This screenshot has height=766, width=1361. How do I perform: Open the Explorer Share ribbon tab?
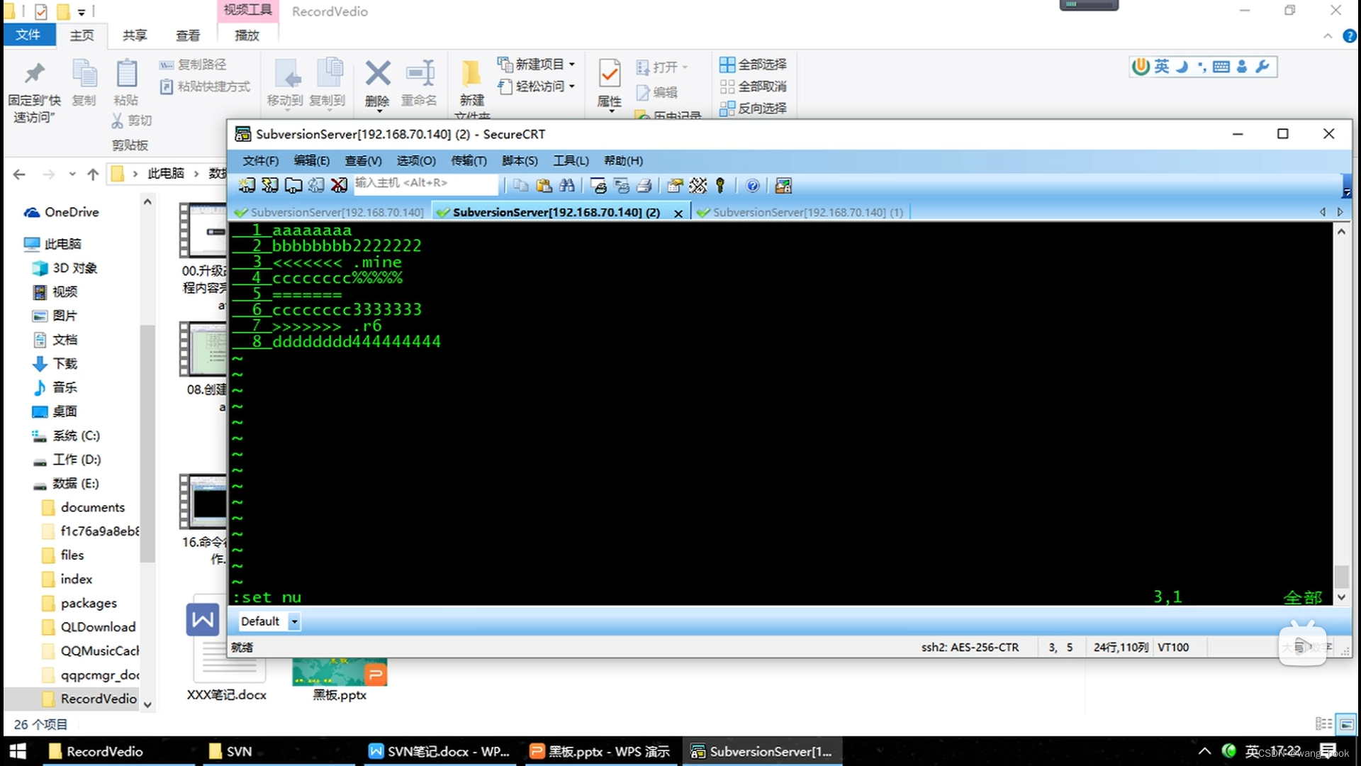pos(135,35)
